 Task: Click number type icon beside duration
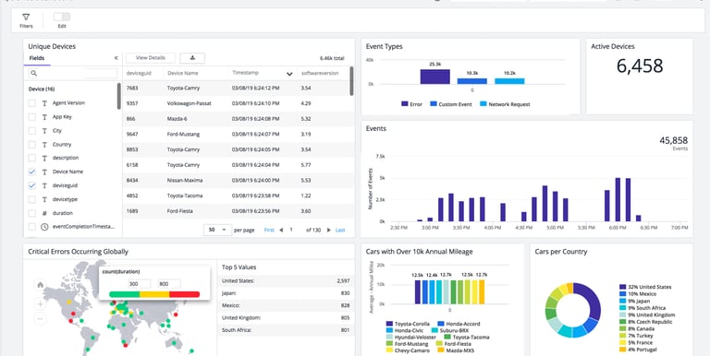(x=44, y=213)
